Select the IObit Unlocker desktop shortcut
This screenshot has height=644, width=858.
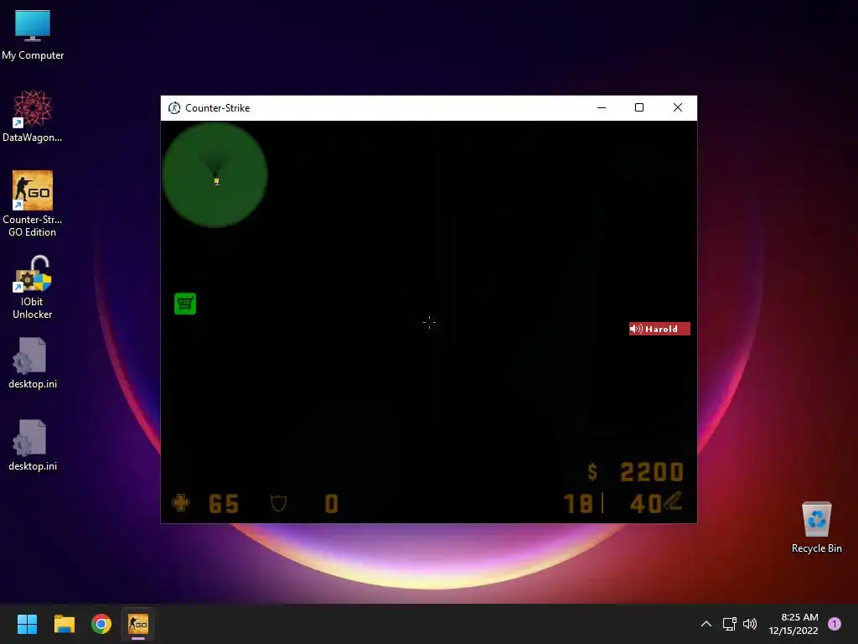33,287
